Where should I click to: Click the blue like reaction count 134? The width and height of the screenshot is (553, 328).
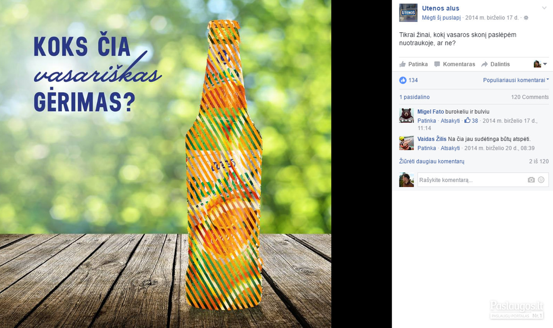pos(409,80)
